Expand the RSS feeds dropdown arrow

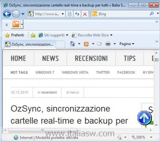[x=93, y=44]
